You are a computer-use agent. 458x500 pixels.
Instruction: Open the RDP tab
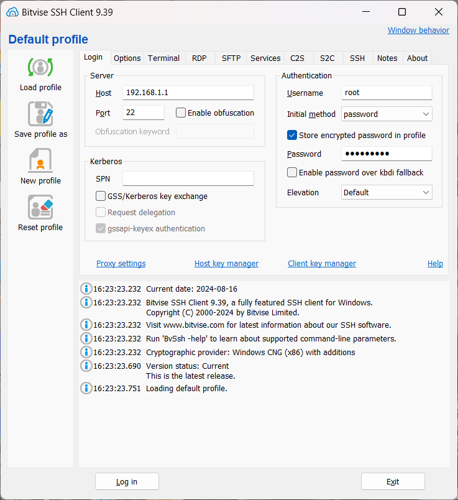199,58
